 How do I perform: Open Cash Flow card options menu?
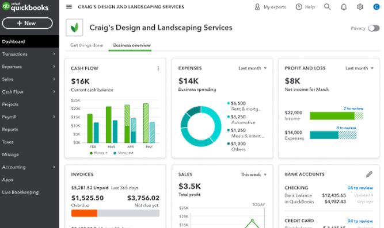[158, 68]
